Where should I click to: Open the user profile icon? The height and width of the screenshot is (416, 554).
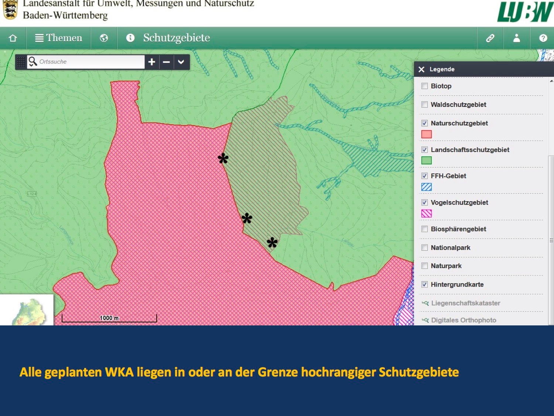coord(517,38)
